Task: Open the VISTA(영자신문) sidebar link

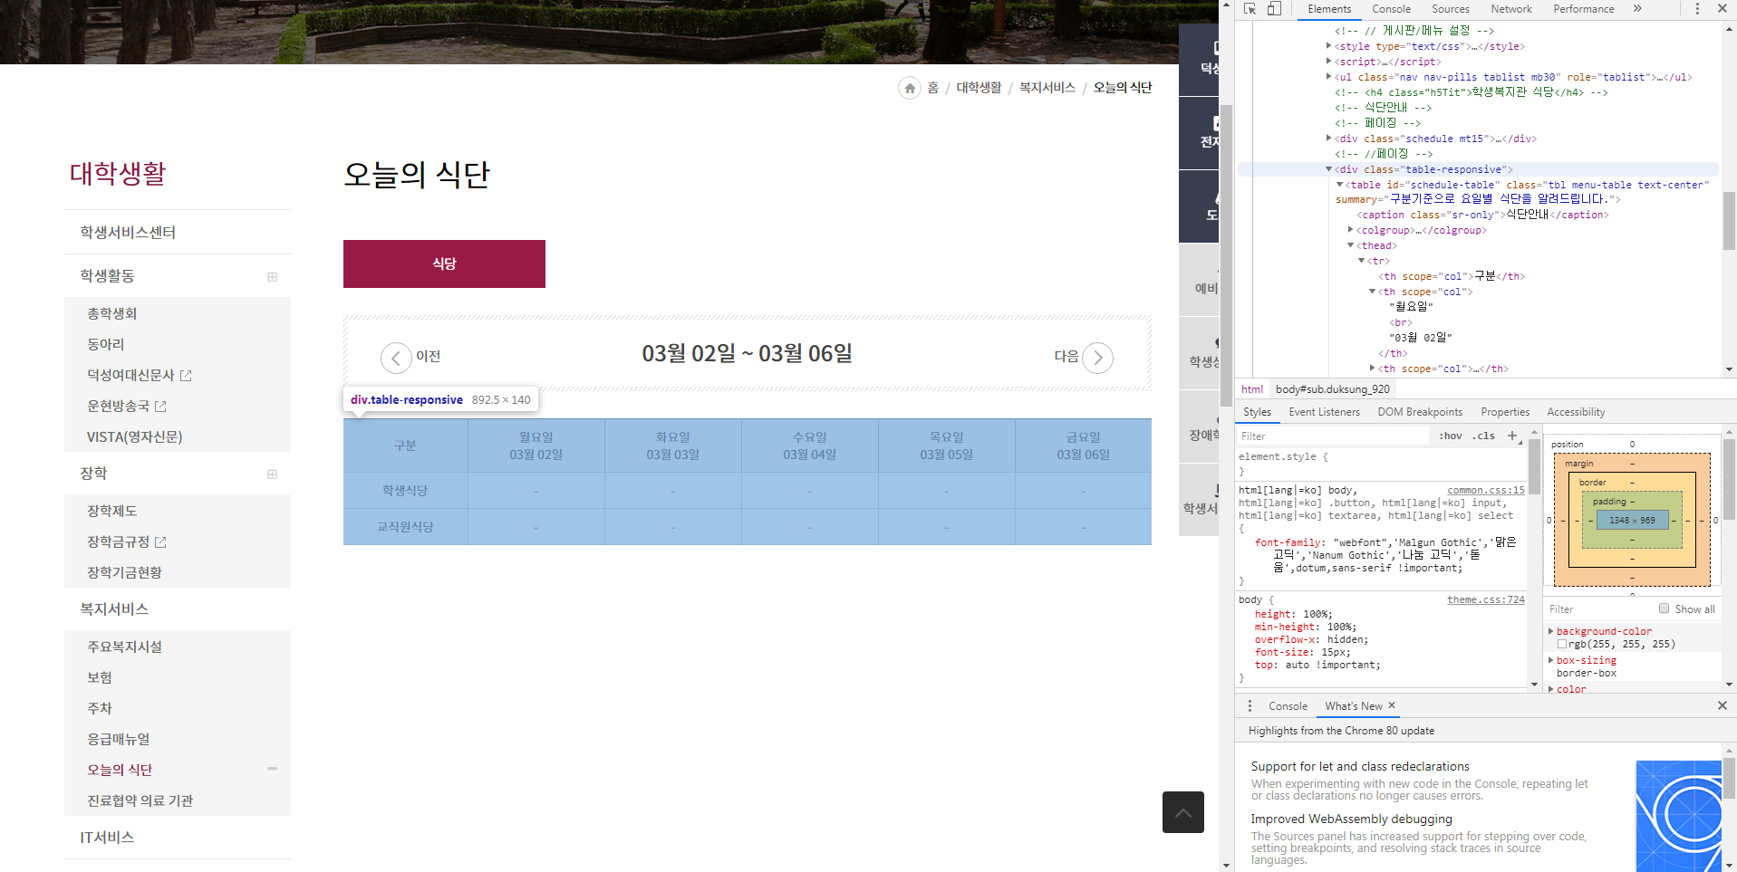Action: (134, 436)
